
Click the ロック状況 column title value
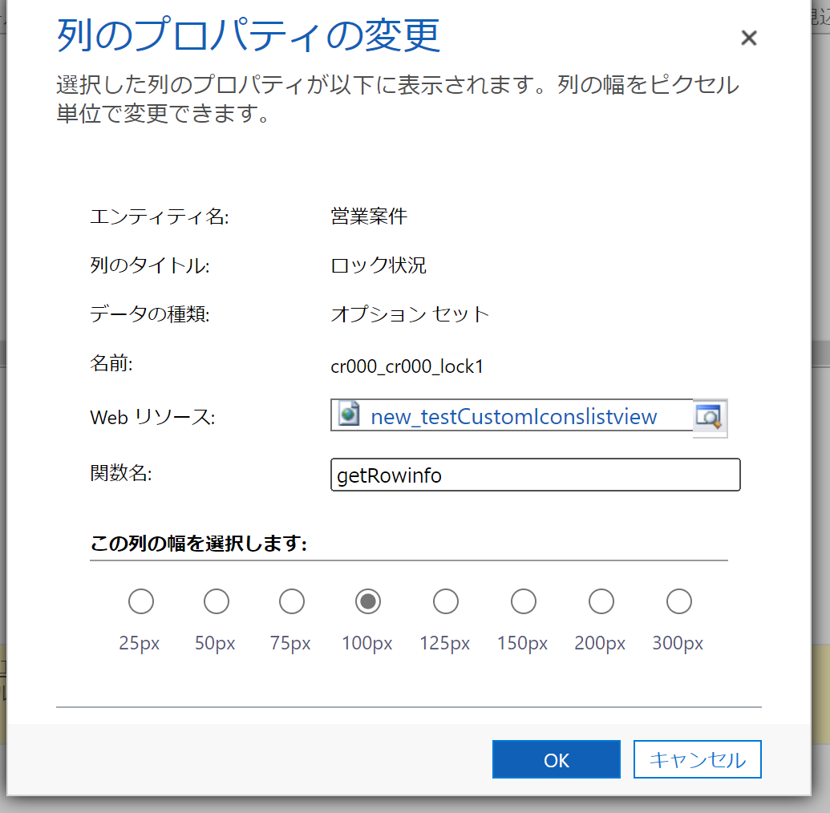click(378, 265)
